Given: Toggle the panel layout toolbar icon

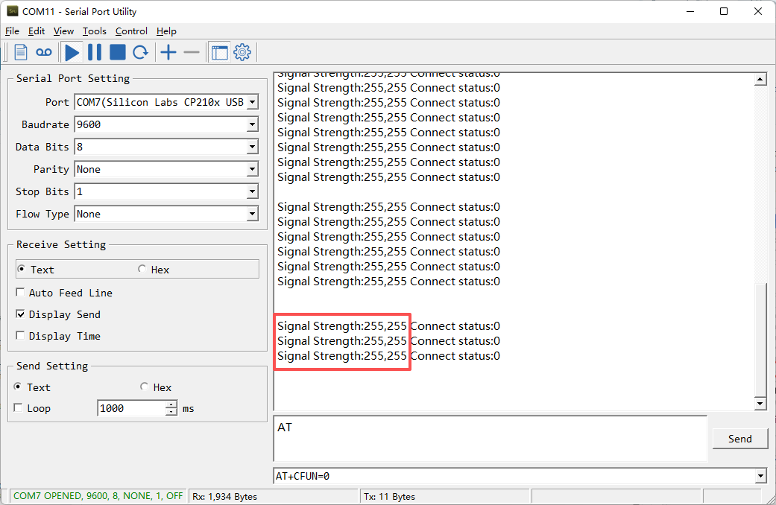Looking at the screenshot, I should tap(220, 52).
